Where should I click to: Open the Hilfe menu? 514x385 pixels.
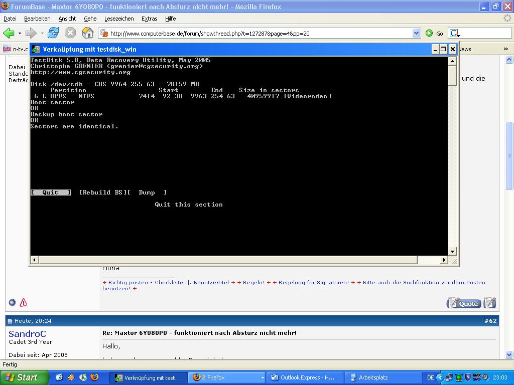point(171,19)
